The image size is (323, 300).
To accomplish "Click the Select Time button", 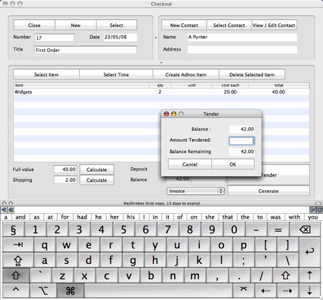I will click(x=116, y=75).
